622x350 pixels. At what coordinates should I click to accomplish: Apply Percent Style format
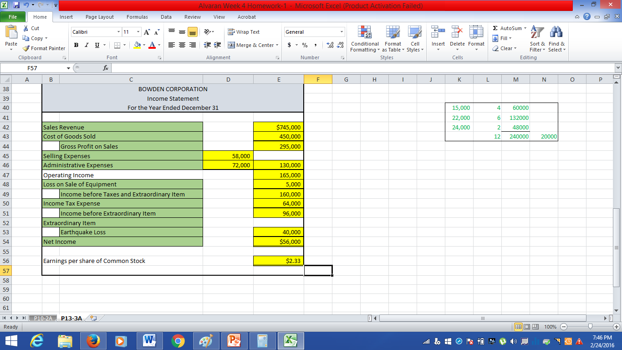305,45
